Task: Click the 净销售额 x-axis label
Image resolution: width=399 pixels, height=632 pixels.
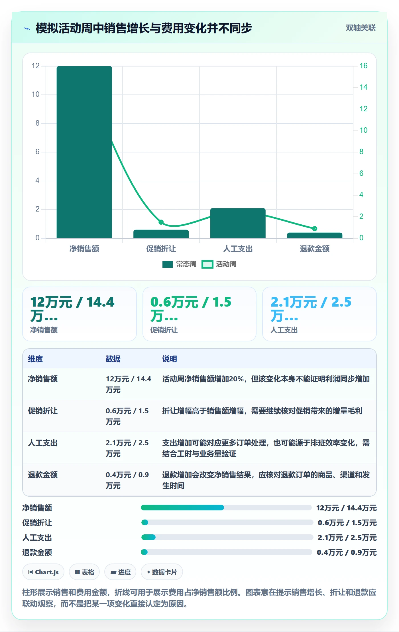Action: coord(84,249)
